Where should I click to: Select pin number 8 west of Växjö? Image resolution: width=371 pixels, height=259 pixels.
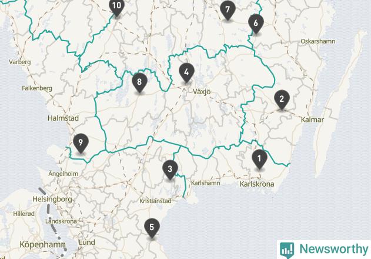point(139,82)
